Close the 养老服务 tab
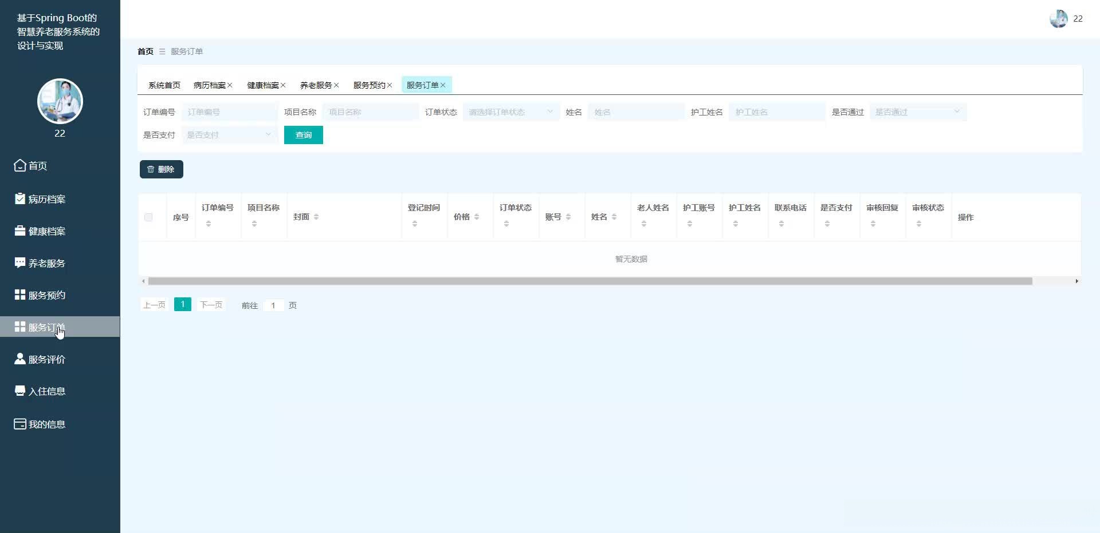The image size is (1100, 533). (x=336, y=85)
